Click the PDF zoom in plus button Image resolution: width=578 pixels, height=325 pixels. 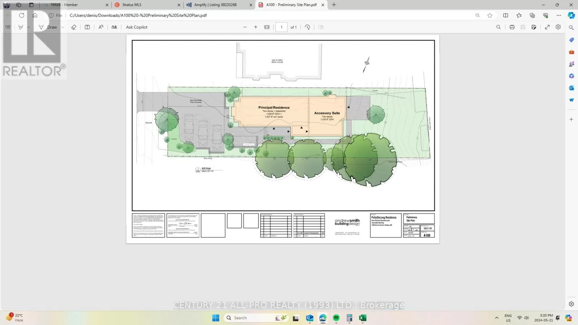(x=256, y=27)
